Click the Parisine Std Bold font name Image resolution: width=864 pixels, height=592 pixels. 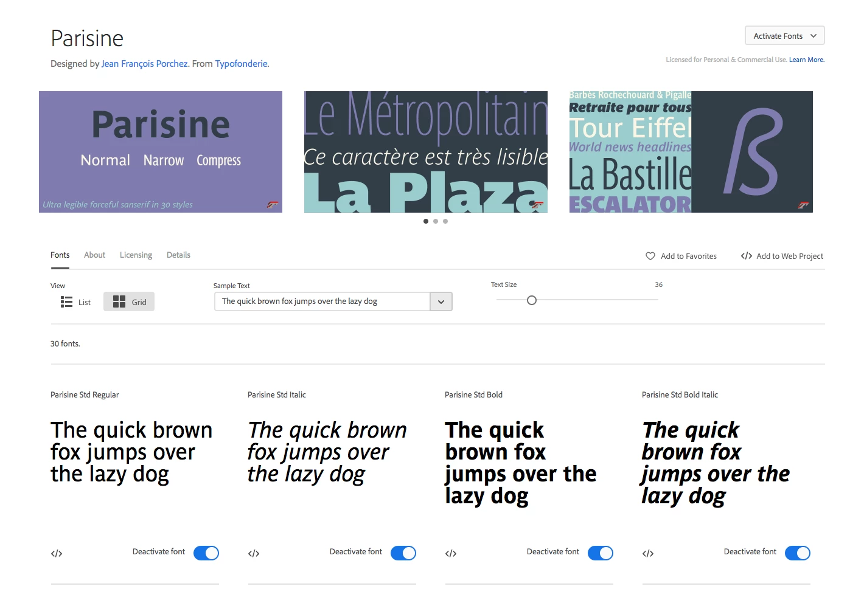click(x=473, y=395)
